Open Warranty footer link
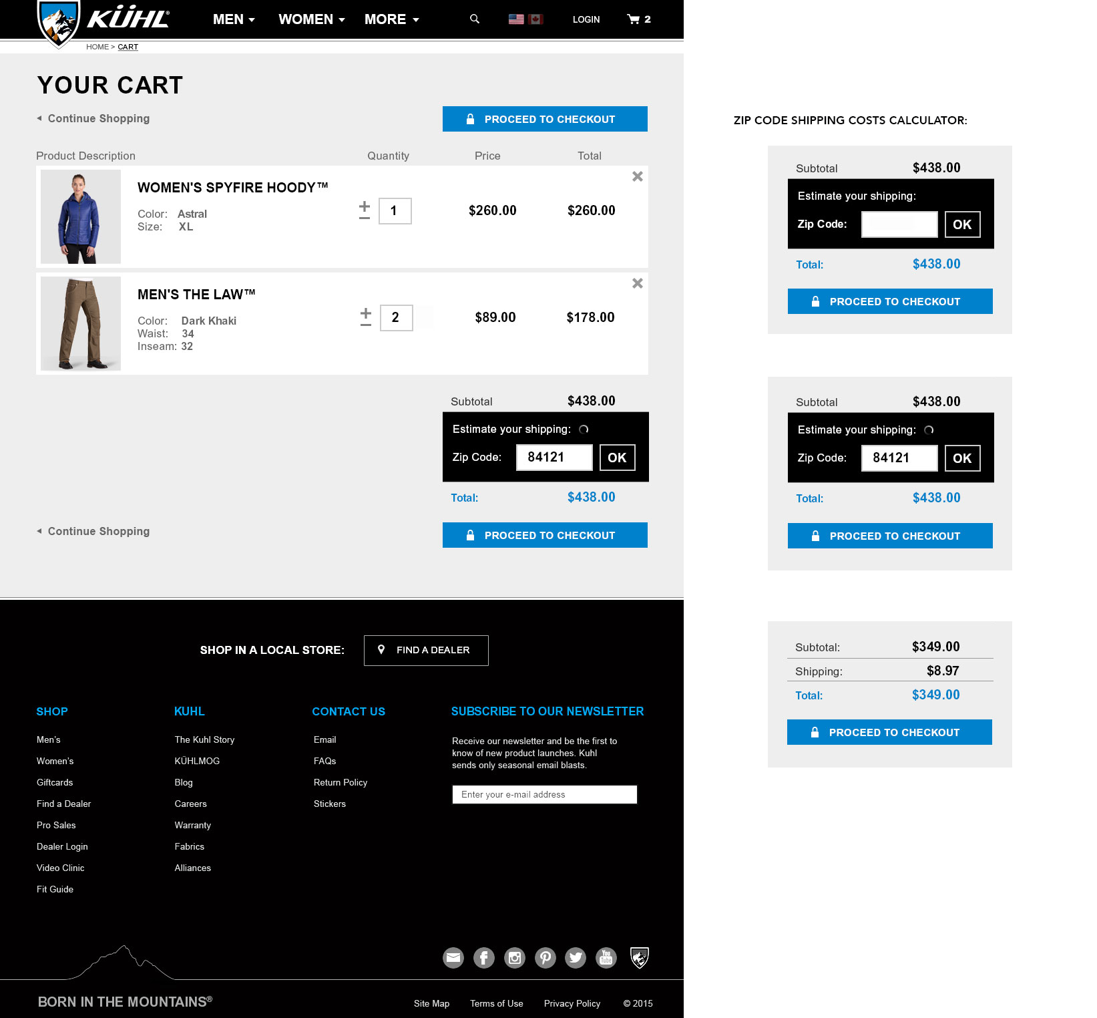Image resolution: width=1097 pixels, height=1018 pixels. [193, 825]
